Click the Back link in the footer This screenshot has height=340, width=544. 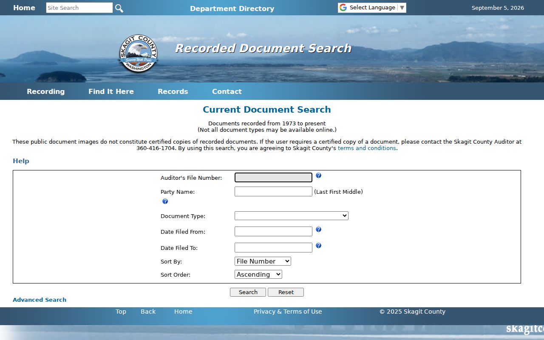tap(148, 312)
